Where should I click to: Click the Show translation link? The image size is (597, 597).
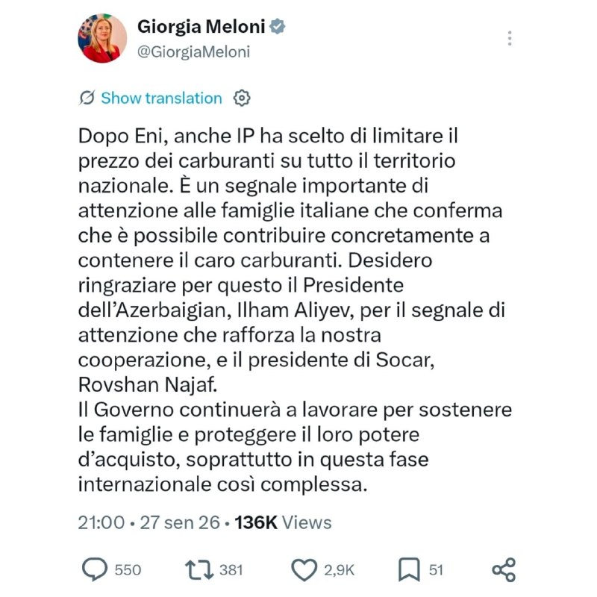pyautogui.click(x=161, y=99)
